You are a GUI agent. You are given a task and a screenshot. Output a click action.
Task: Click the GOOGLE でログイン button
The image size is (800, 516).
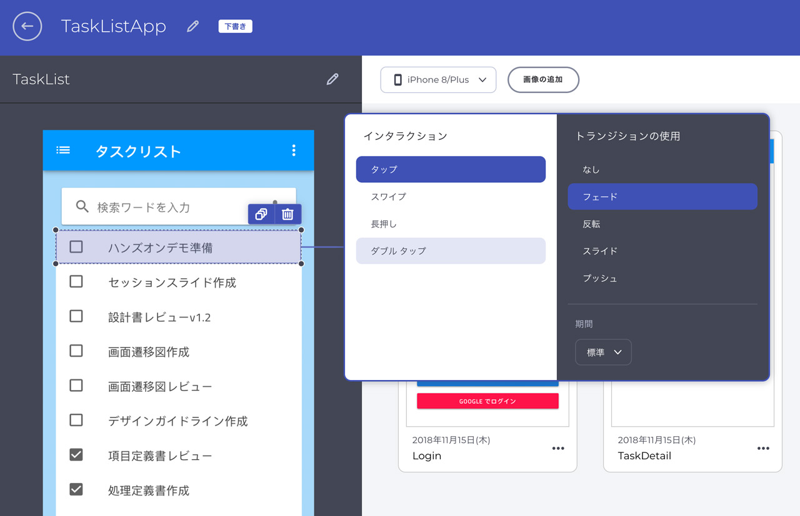pos(487,401)
